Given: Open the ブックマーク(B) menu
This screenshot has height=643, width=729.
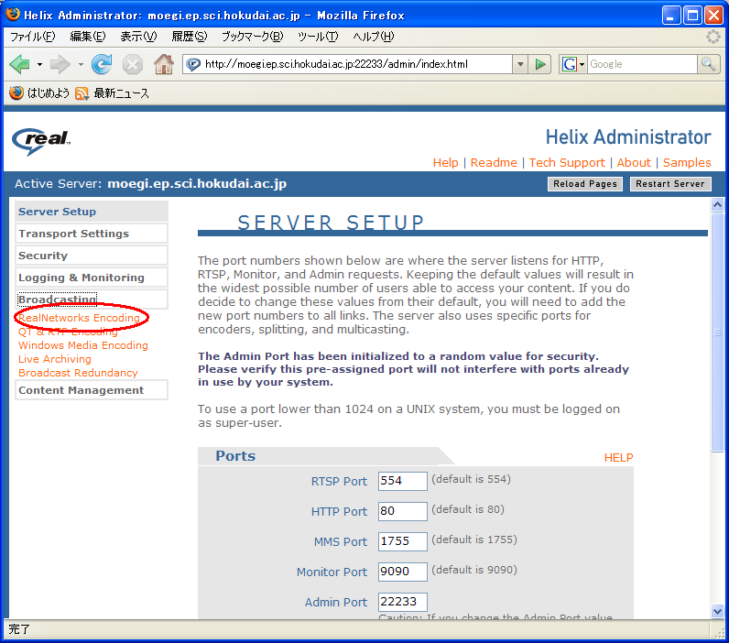Looking at the screenshot, I should coord(252,37).
